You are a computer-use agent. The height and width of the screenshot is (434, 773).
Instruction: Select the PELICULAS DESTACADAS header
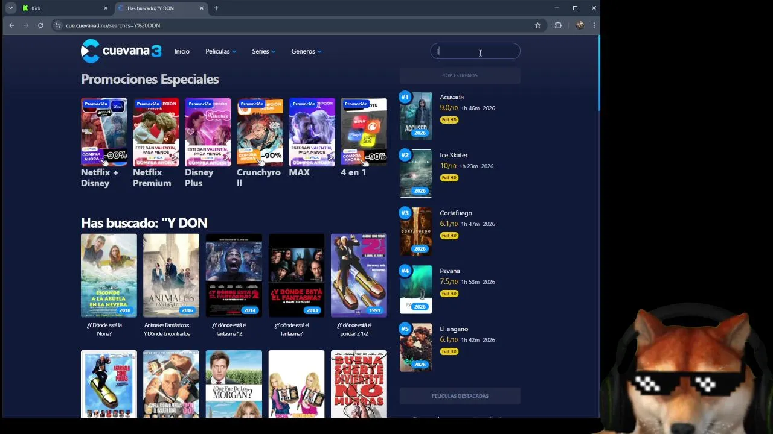(460, 396)
